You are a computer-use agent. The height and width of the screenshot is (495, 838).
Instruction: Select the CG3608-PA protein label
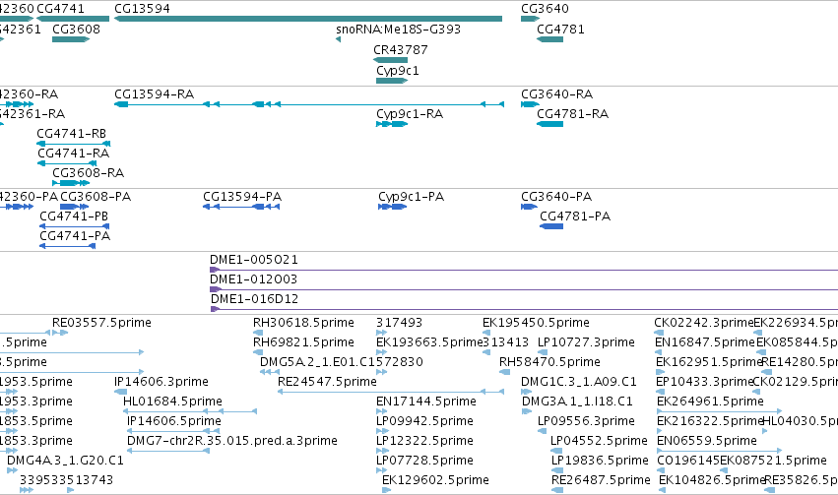click(x=96, y=197)
